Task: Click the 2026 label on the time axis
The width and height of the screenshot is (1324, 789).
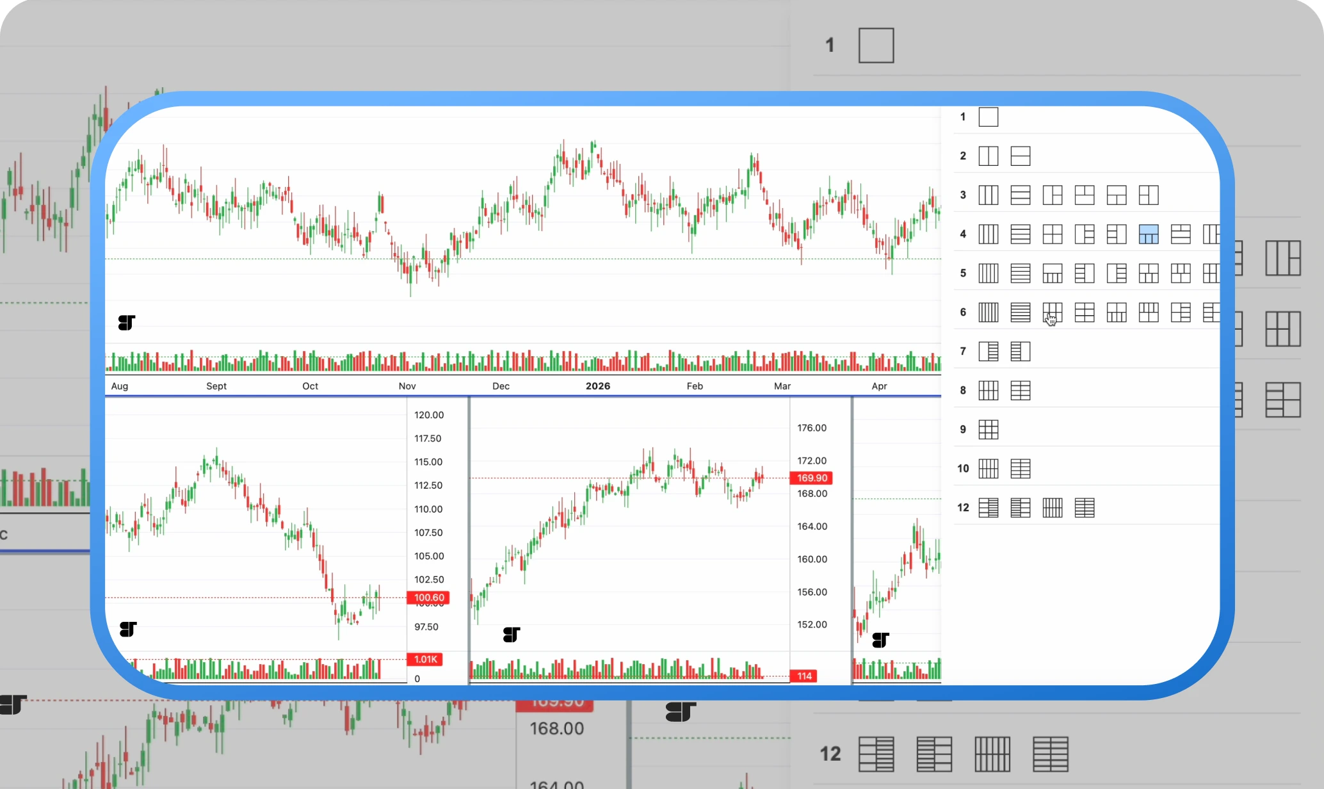Action: [x=597, y=386]
